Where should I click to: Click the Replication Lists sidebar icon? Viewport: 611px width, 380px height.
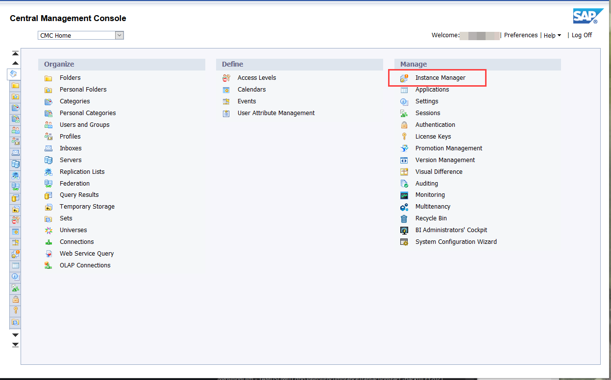tap(16, 175)
